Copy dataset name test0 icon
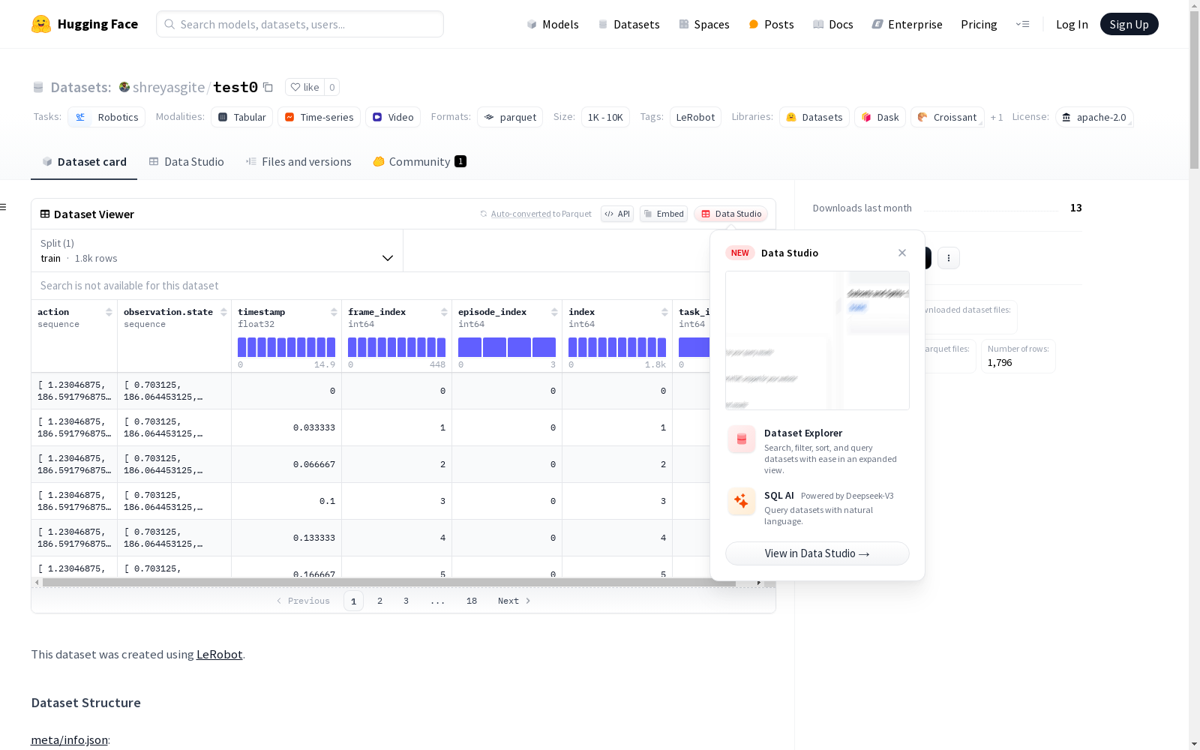1200x750 pixels. click(x=268, y=87)
